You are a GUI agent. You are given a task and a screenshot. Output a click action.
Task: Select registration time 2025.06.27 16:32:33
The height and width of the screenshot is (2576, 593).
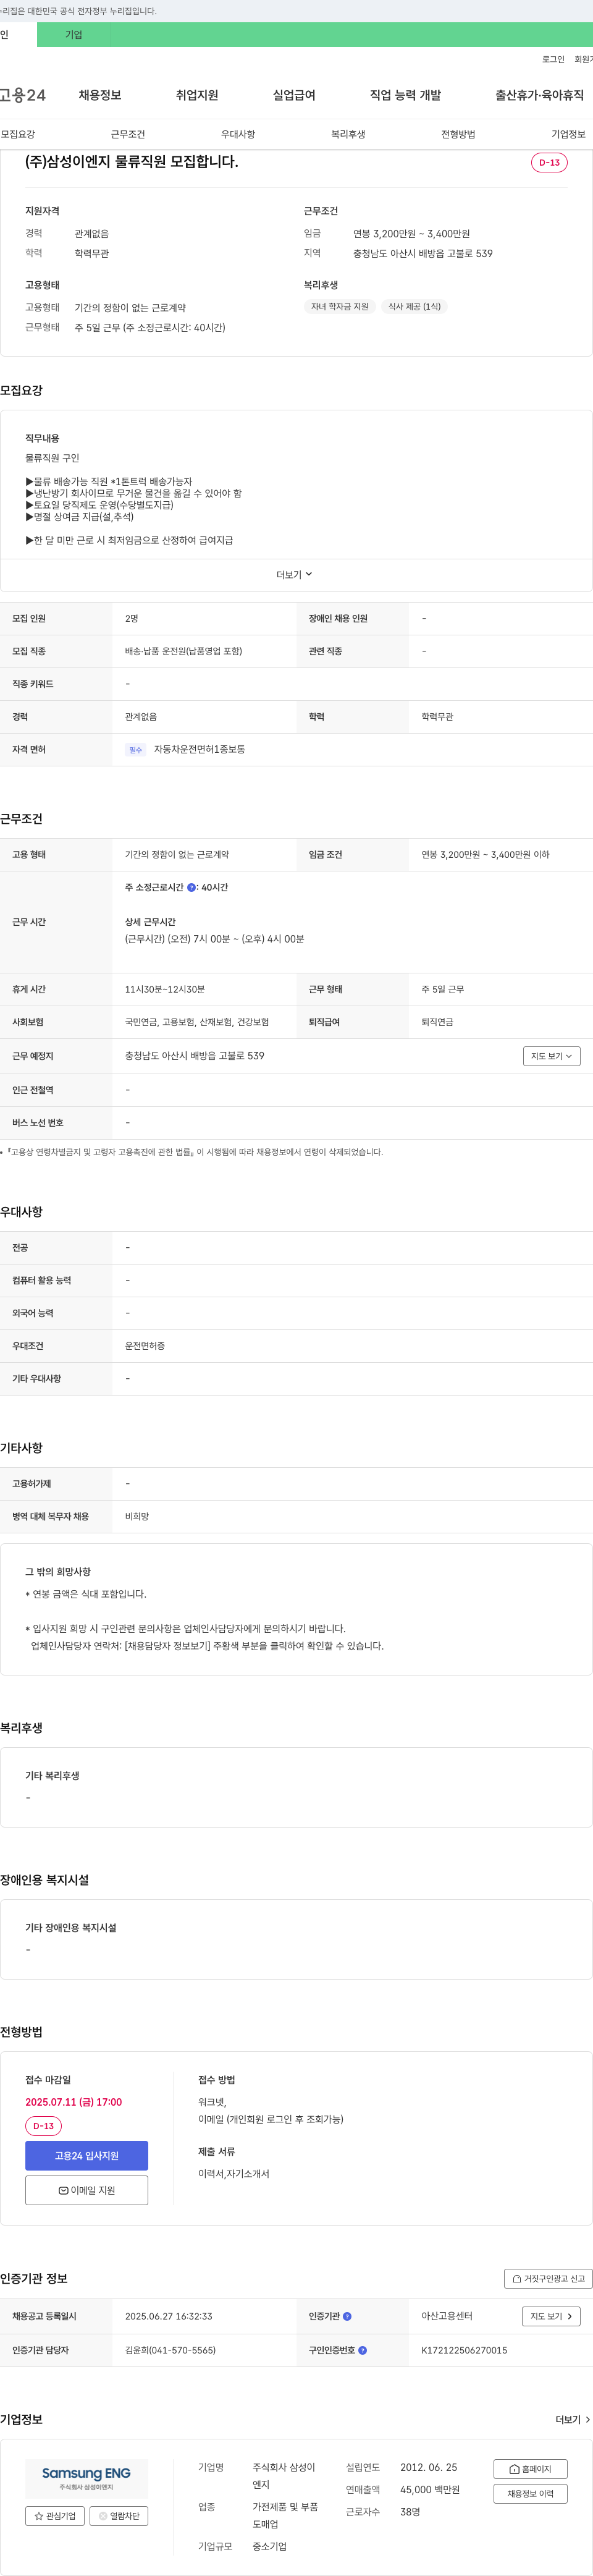pyautogui.click(x=168, y=2316)
